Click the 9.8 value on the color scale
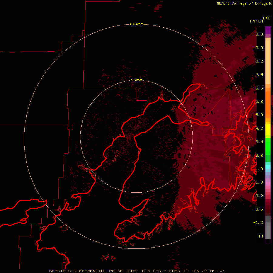This screenshot has height=273, width=273. pos(259,34)
